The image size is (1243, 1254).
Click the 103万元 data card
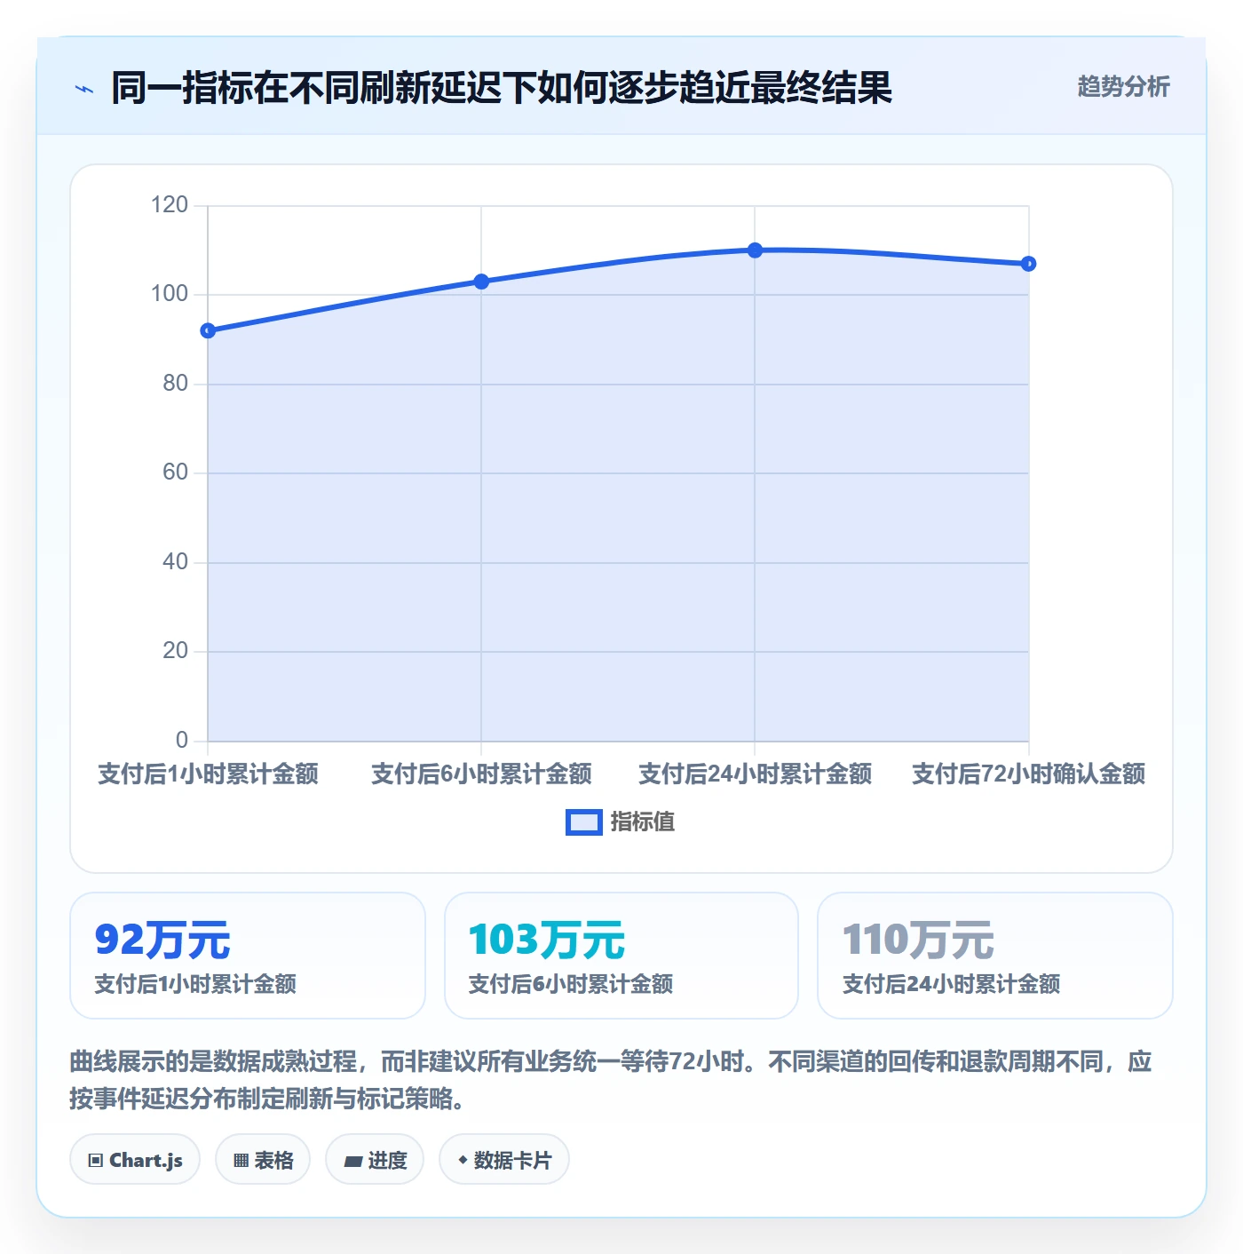[621, 956]
